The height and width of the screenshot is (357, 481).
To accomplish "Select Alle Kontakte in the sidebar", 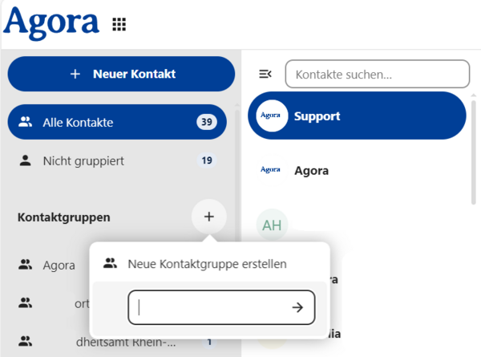I will click(117, 122).
